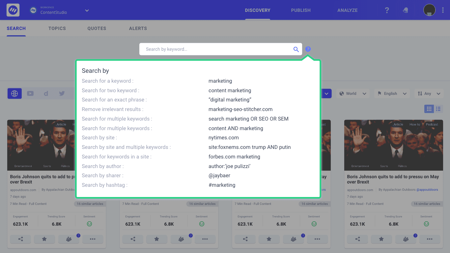Switch to list view
This screenshot has height=253, width=450.
pyautogui.click(x=438, y=109)
